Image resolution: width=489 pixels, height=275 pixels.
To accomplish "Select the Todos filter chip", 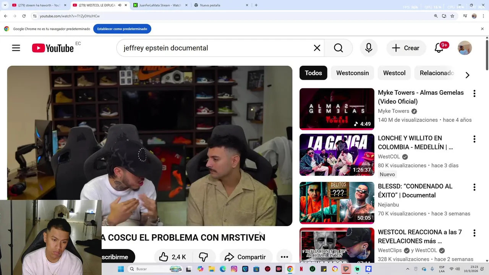I will [313, 73].
